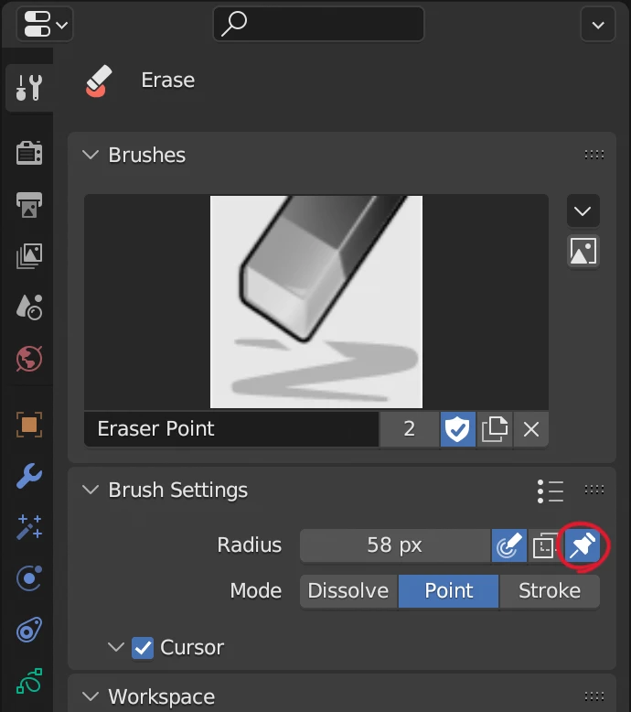631x712 pixels.
Task: Set eraser mode to Dissolve
Action: tap(348, 591)
